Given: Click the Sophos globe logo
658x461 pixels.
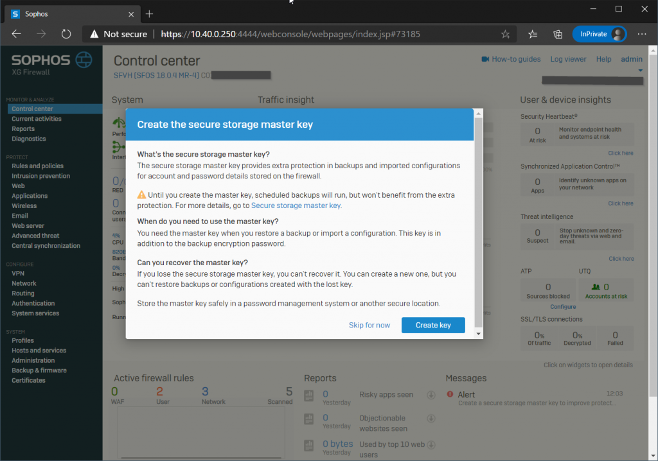Looking at the screenshot, I should pos(84,60).
